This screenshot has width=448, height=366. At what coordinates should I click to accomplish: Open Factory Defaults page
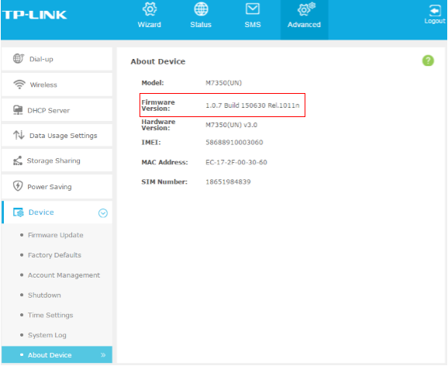(54, 255)
